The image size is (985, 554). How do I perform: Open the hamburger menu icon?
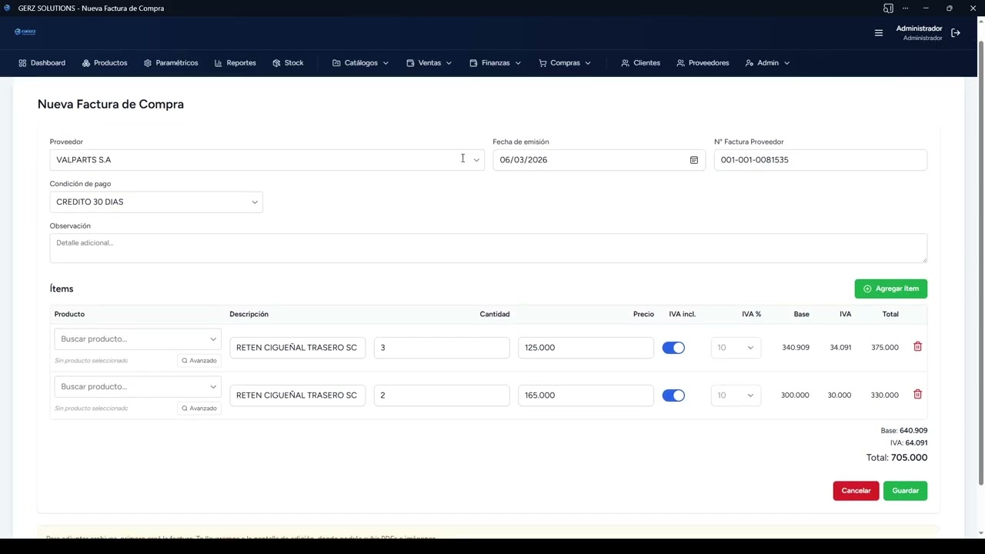(878, 33)
